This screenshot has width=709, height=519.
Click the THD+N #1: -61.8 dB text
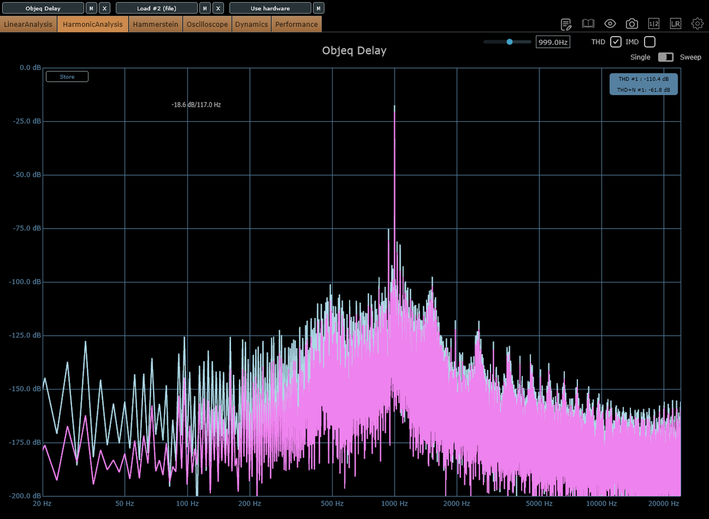pos(643,90)
